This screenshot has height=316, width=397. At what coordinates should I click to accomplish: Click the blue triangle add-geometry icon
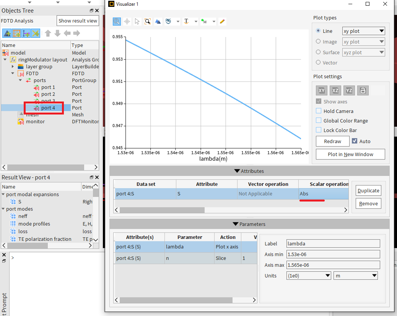pyautogui.click(x=7, y=33)
